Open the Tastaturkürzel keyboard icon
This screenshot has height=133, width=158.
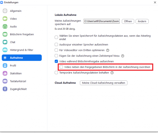(x=5, y=81)
